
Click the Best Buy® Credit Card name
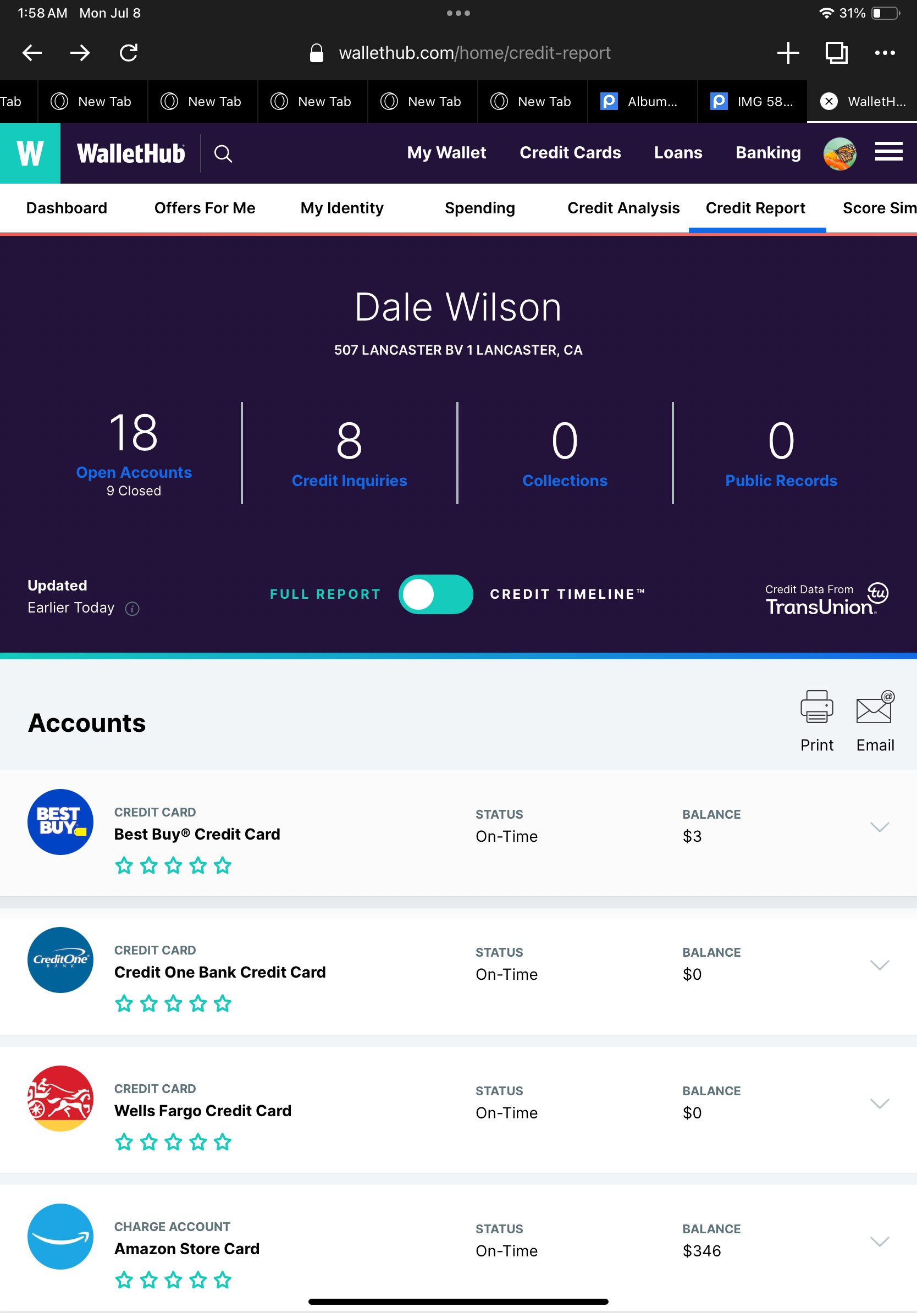(x=197, y=834)
